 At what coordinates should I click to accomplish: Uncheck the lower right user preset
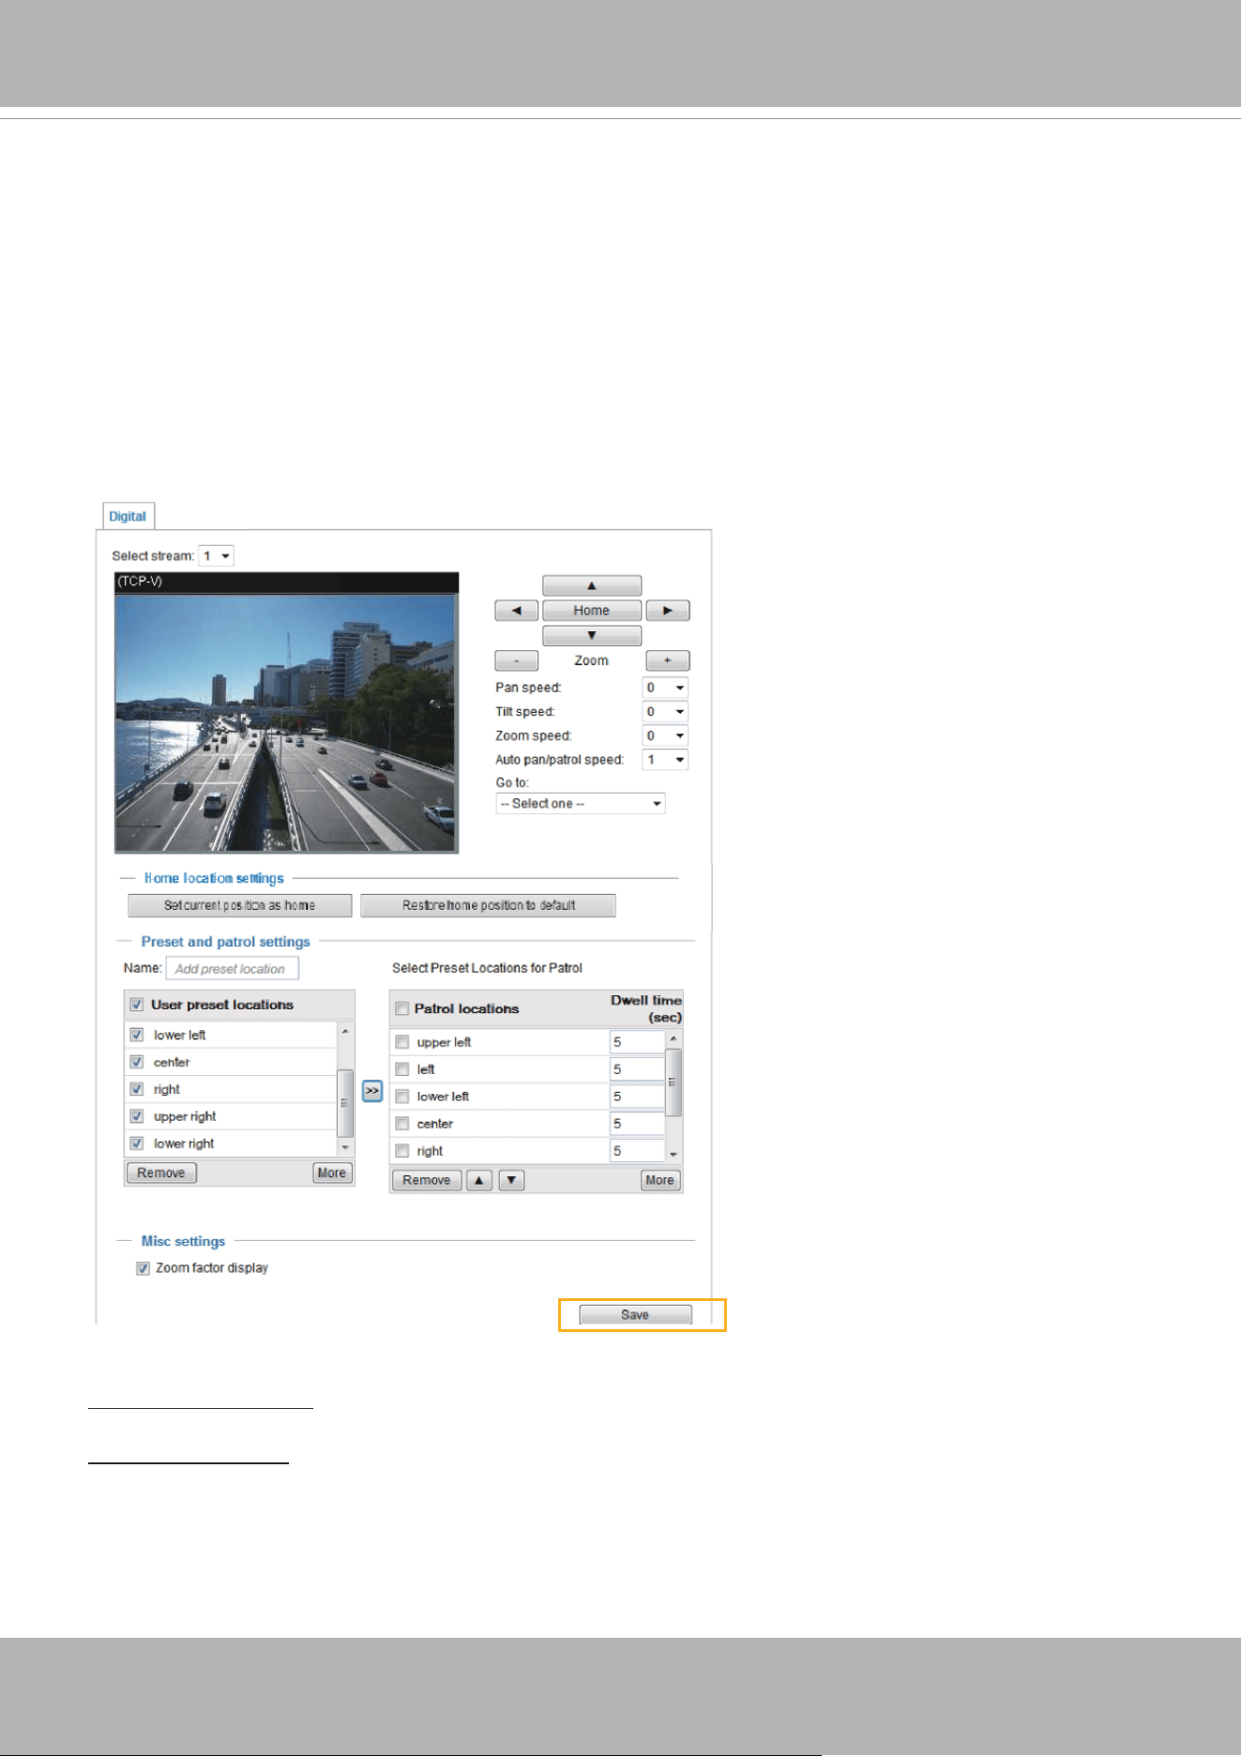[x=137, y=1144]
